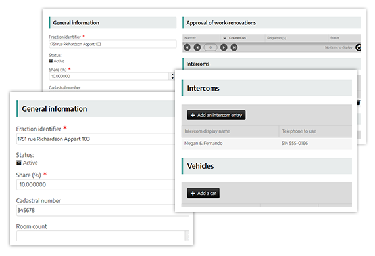Click Add a car button
This screenshot has height=256, width=375.
coord(203,193)
